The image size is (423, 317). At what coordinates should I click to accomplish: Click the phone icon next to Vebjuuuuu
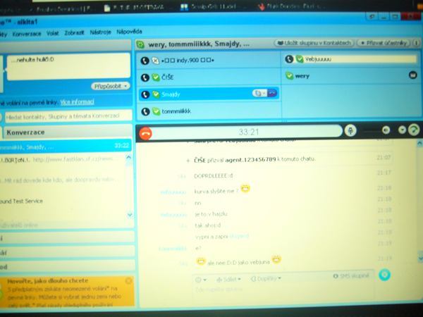point(289,59)
